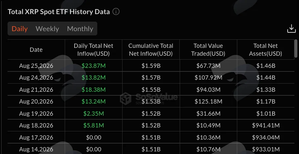
Task: Click the Aug 24,2026 date cell
Action: pos(36,78)
